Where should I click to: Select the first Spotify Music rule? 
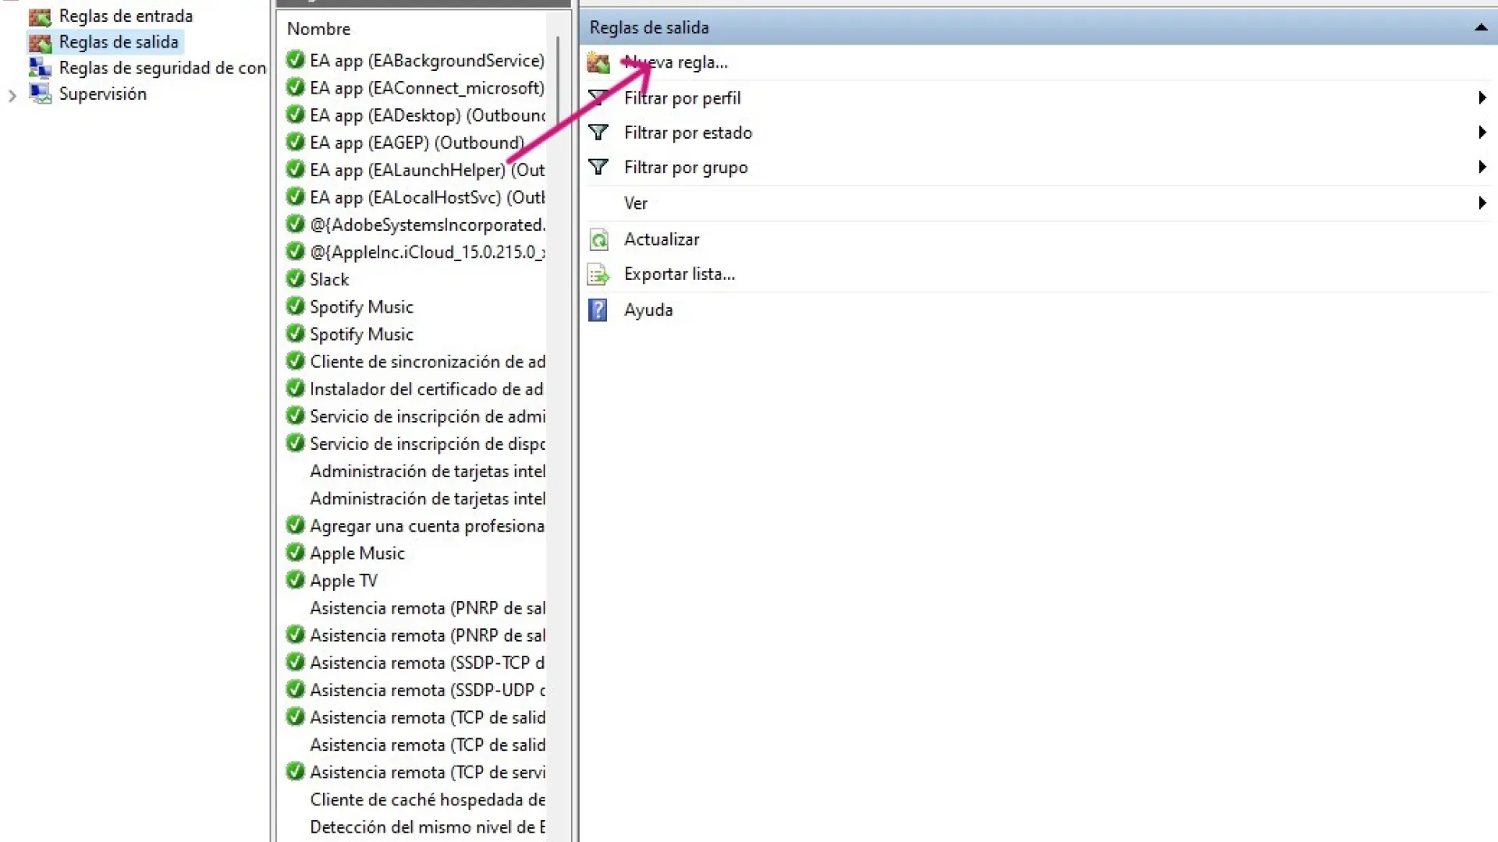(361, 307)
